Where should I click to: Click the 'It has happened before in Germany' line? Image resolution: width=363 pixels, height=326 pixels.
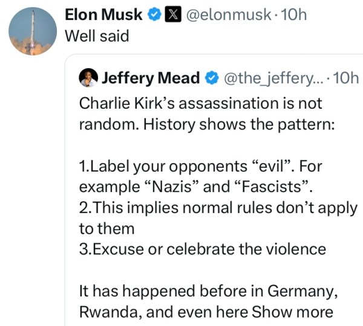click(208, 291)
